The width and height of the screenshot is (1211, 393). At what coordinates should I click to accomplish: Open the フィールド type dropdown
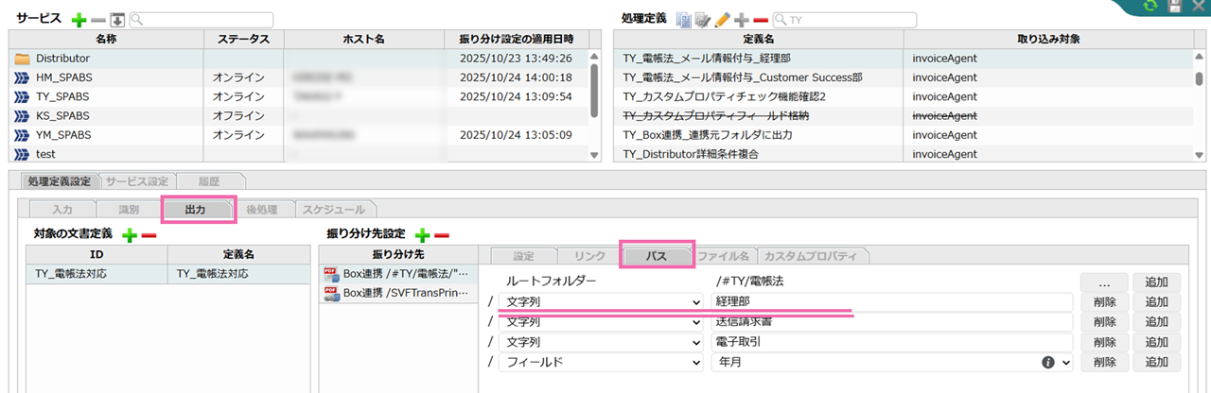point(604,362)
